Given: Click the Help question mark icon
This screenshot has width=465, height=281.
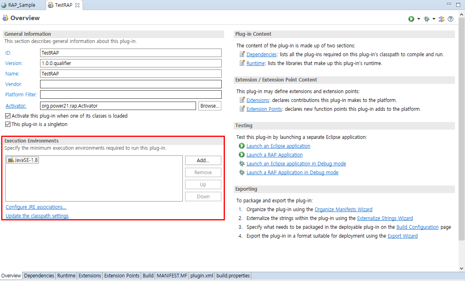Looking at the screenshot, I should 451,18.
